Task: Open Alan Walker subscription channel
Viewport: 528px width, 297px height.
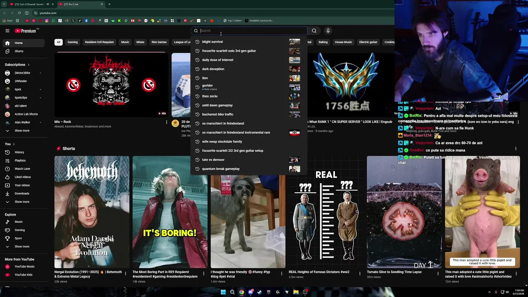Action: pyautogui.click(x=24, y=123)
